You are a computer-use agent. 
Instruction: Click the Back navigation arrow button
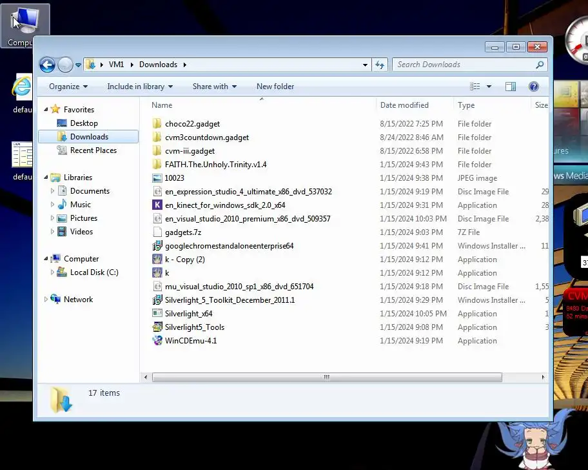pos(47,65)
